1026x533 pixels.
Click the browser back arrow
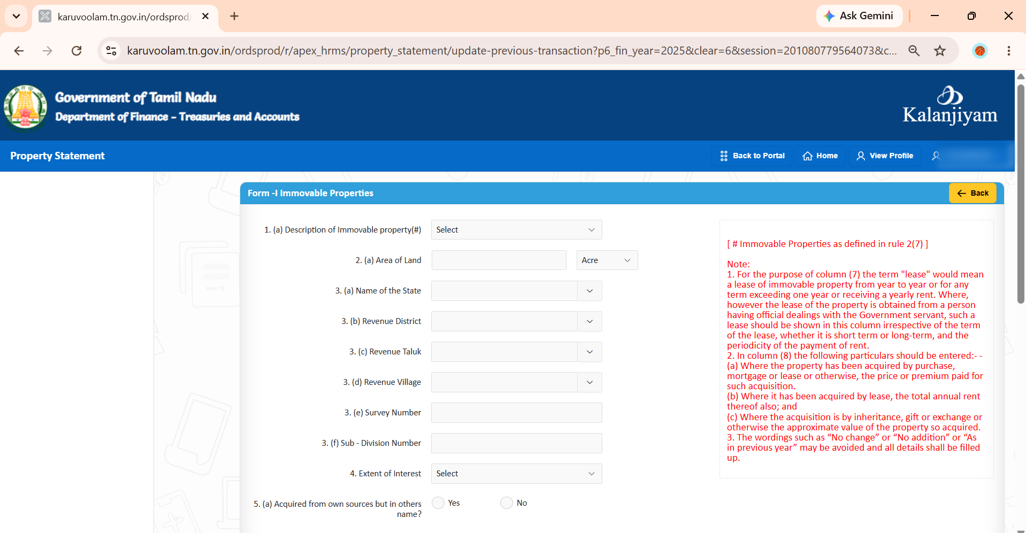(19, 51)
